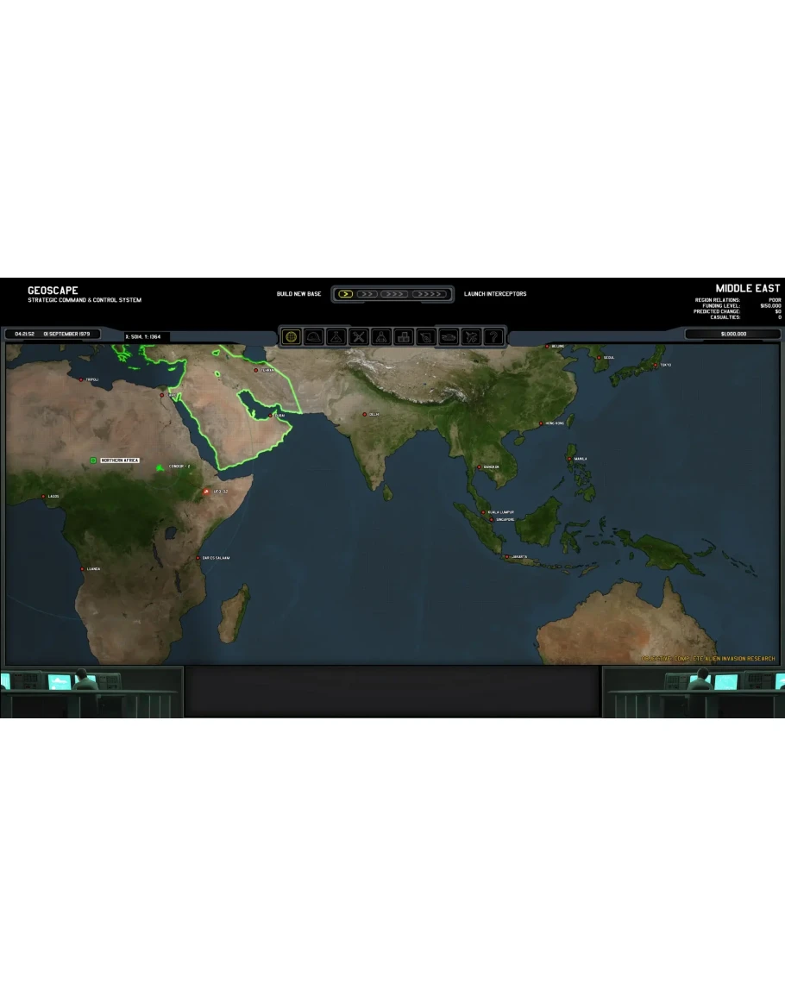
Task: Open the Research flask screen
Action: 336,336
